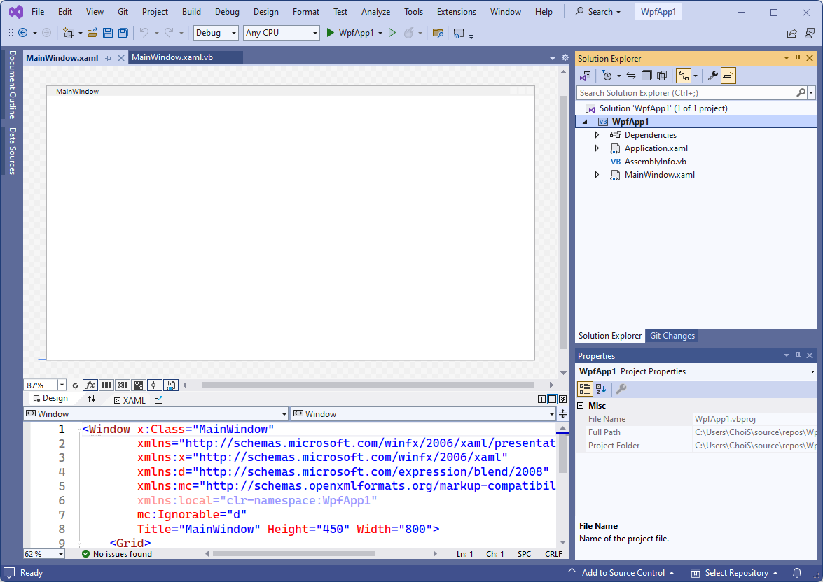
Task: Toggle the Track Active Item button in Solution Explorer
Action: [x=683, y=76]
